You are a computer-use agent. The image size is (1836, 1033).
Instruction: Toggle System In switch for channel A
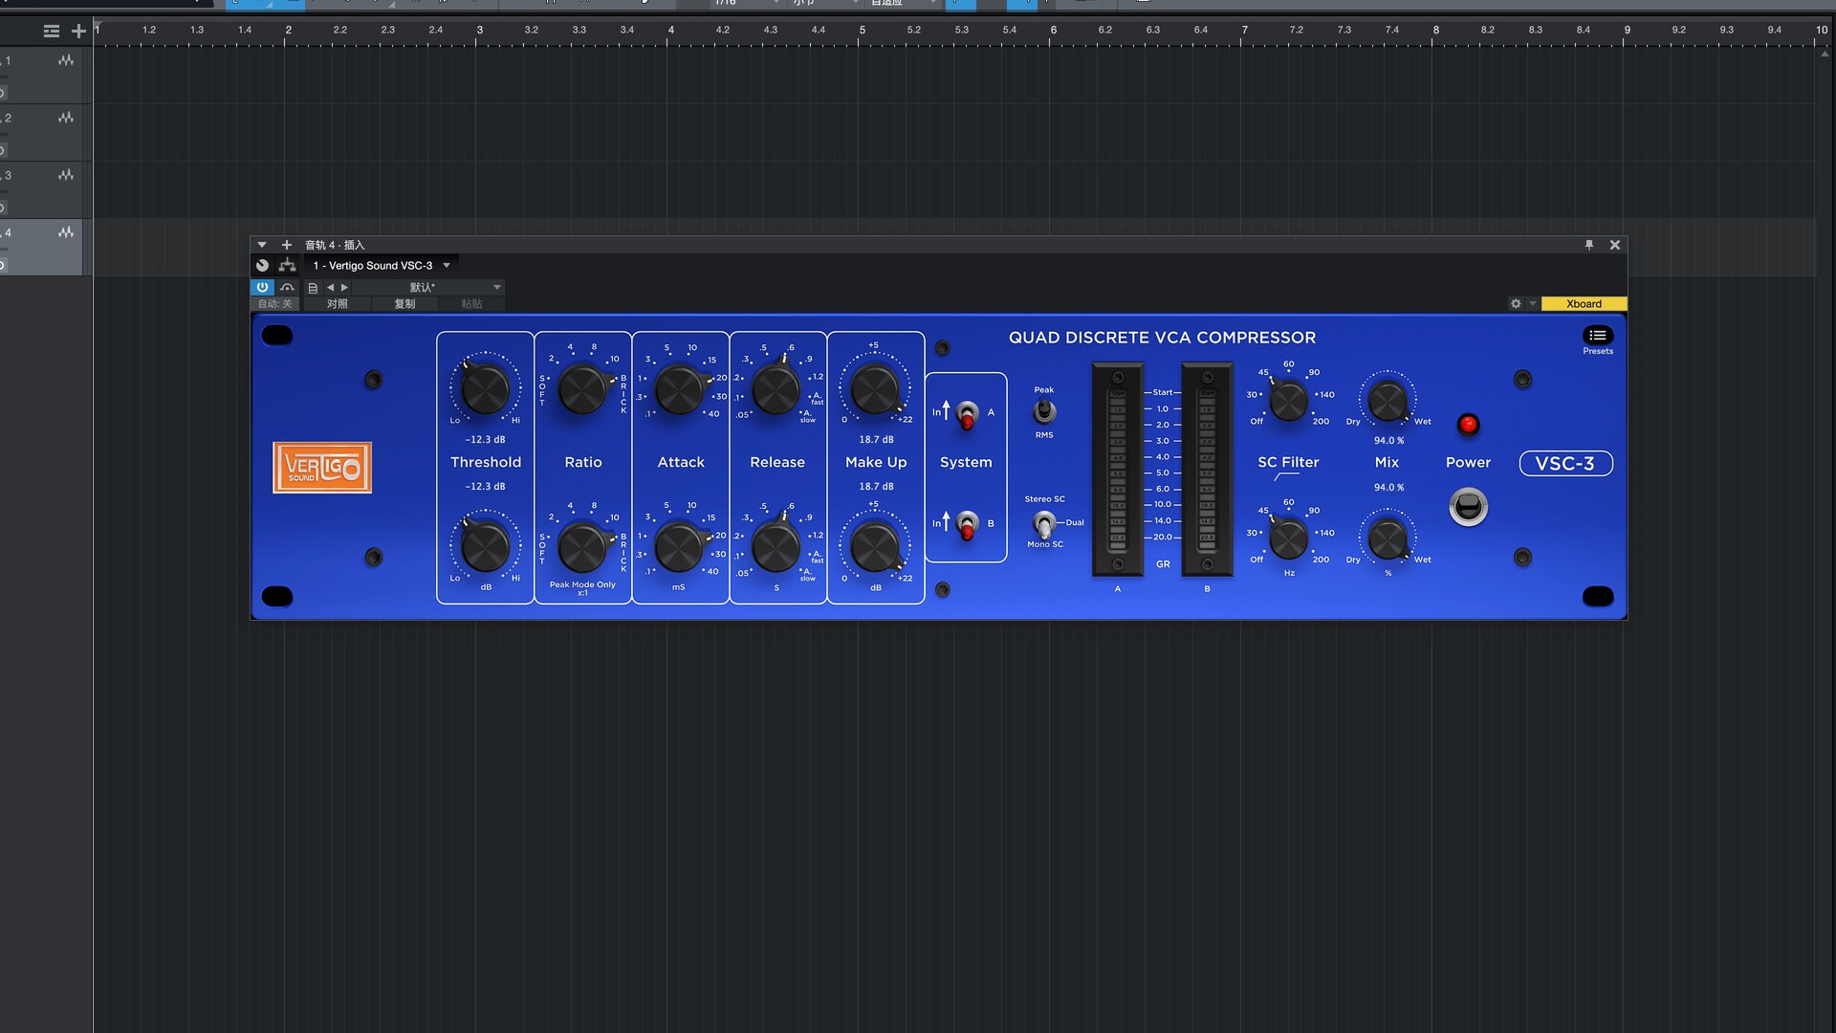[x=967, y=415]
